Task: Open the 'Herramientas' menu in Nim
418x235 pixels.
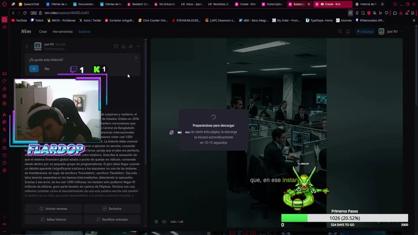Action: tap(63, 32)
